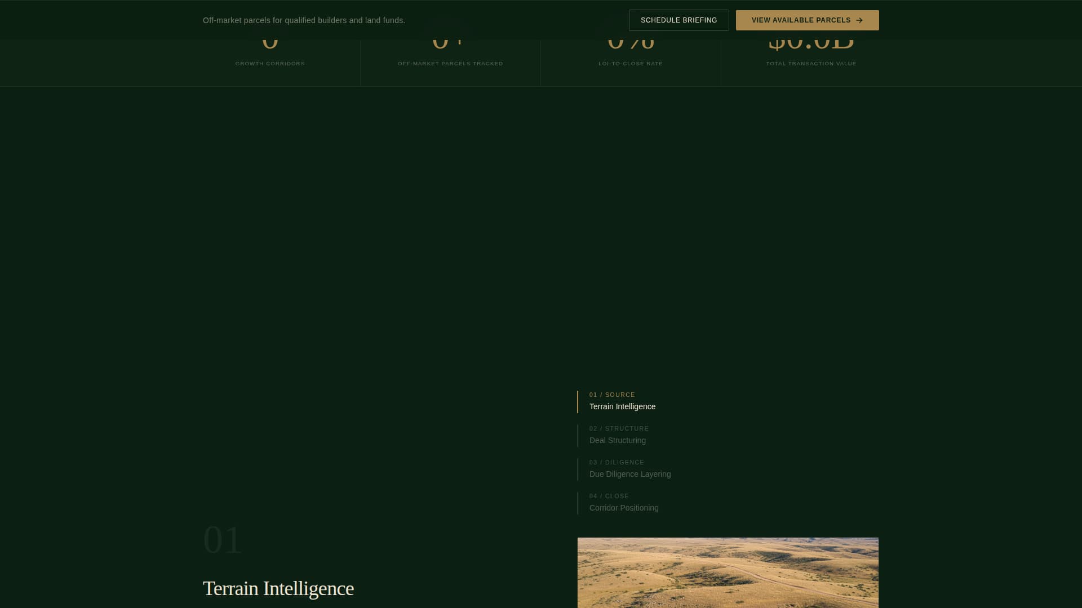This screenshot has height=608, width=1082.
Task: Activate the 04 / Close step
Action: [x=624, y=502]
